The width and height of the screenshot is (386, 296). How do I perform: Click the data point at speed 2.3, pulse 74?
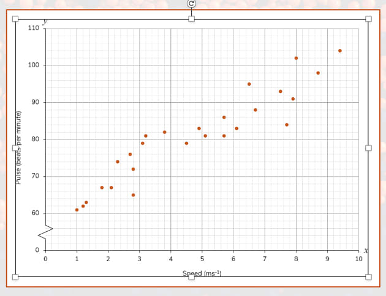(118, 161)
